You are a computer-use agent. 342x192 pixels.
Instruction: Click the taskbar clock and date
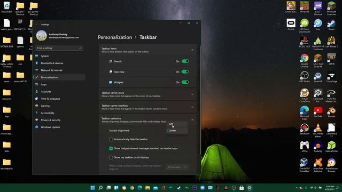[330, 188]
